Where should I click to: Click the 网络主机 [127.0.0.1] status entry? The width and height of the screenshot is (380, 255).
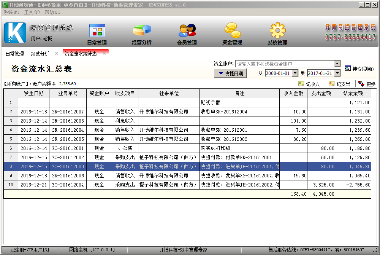pos(92,250)
